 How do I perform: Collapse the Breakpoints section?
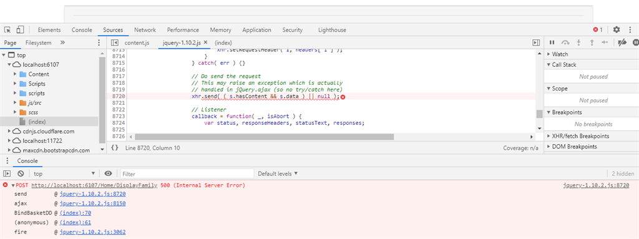[549, 112]
